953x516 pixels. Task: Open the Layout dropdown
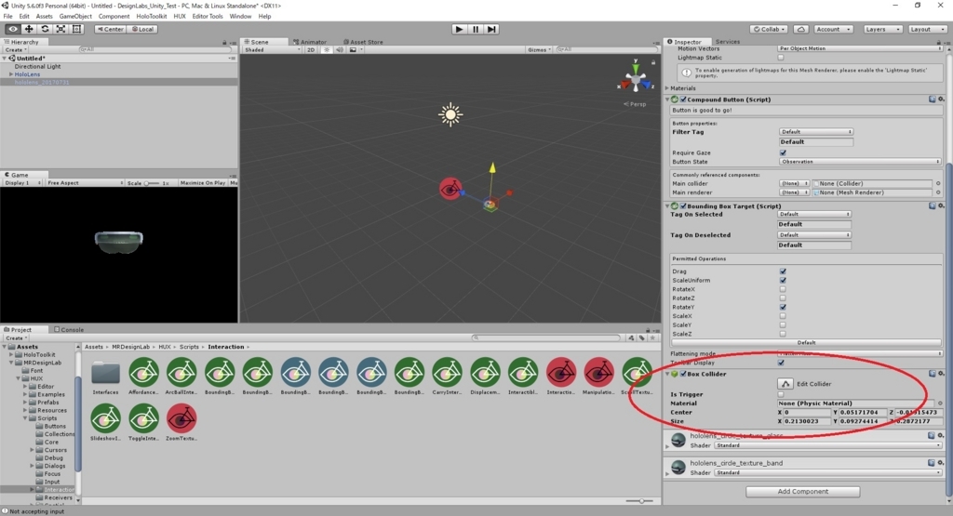tap(926, 29)
